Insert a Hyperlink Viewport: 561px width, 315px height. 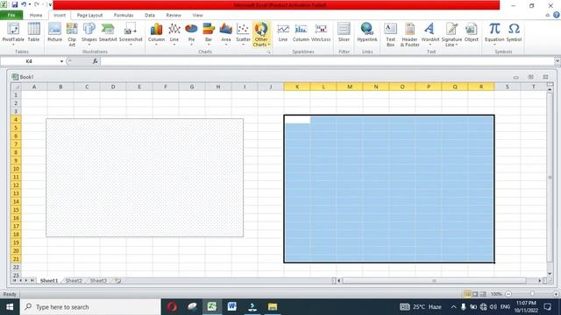367,33
